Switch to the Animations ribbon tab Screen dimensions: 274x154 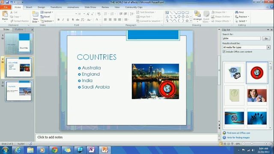click(73, 7)
